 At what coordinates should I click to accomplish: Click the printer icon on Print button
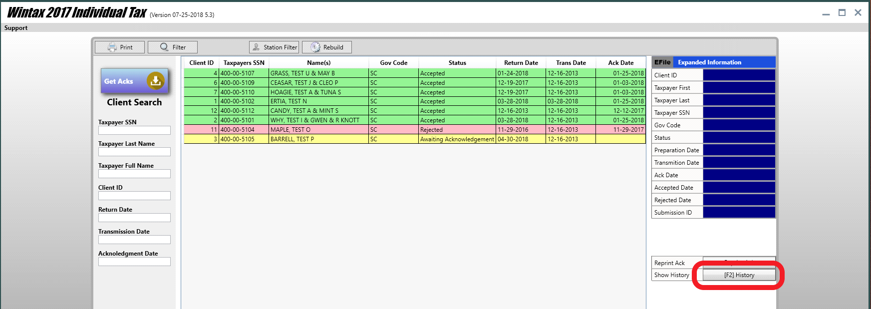(x=112, y=47)
